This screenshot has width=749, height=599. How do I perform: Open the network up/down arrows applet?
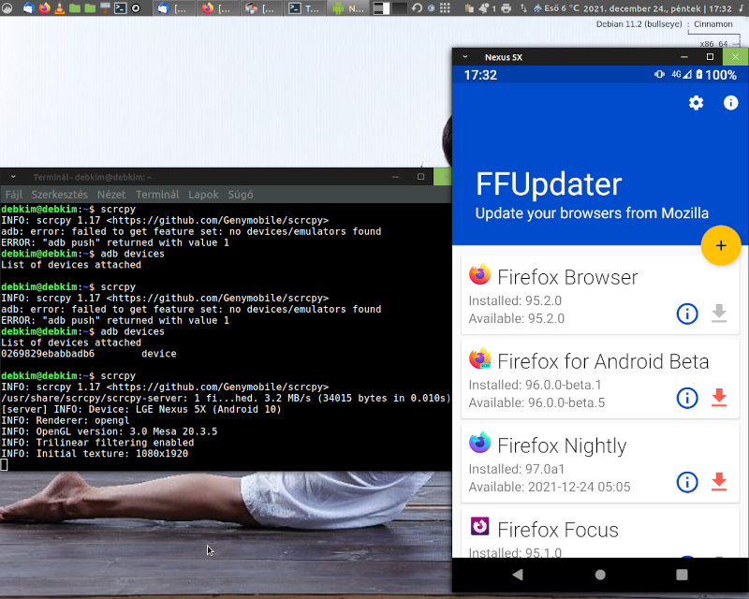523,8
